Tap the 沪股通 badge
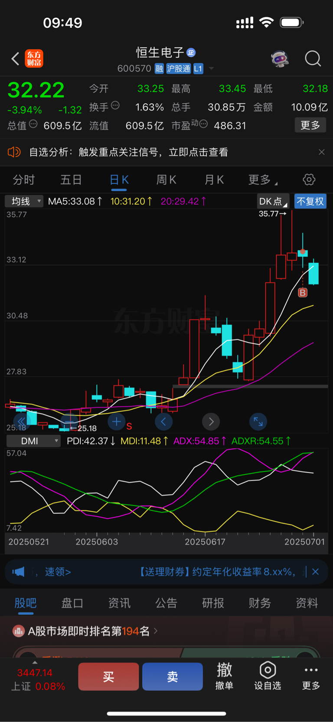 coord(179,69)
